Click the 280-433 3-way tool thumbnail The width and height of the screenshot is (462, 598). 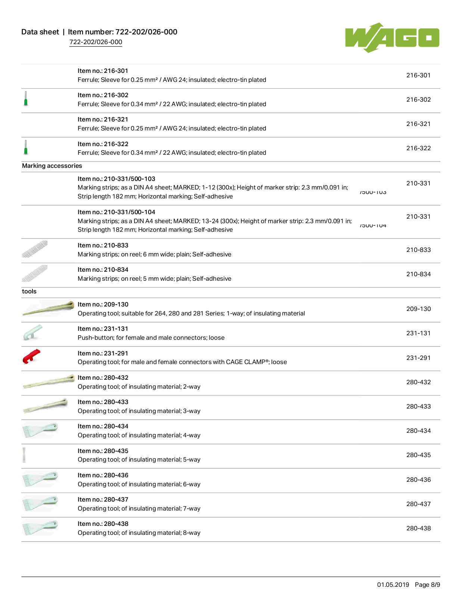tap(45, 406)
